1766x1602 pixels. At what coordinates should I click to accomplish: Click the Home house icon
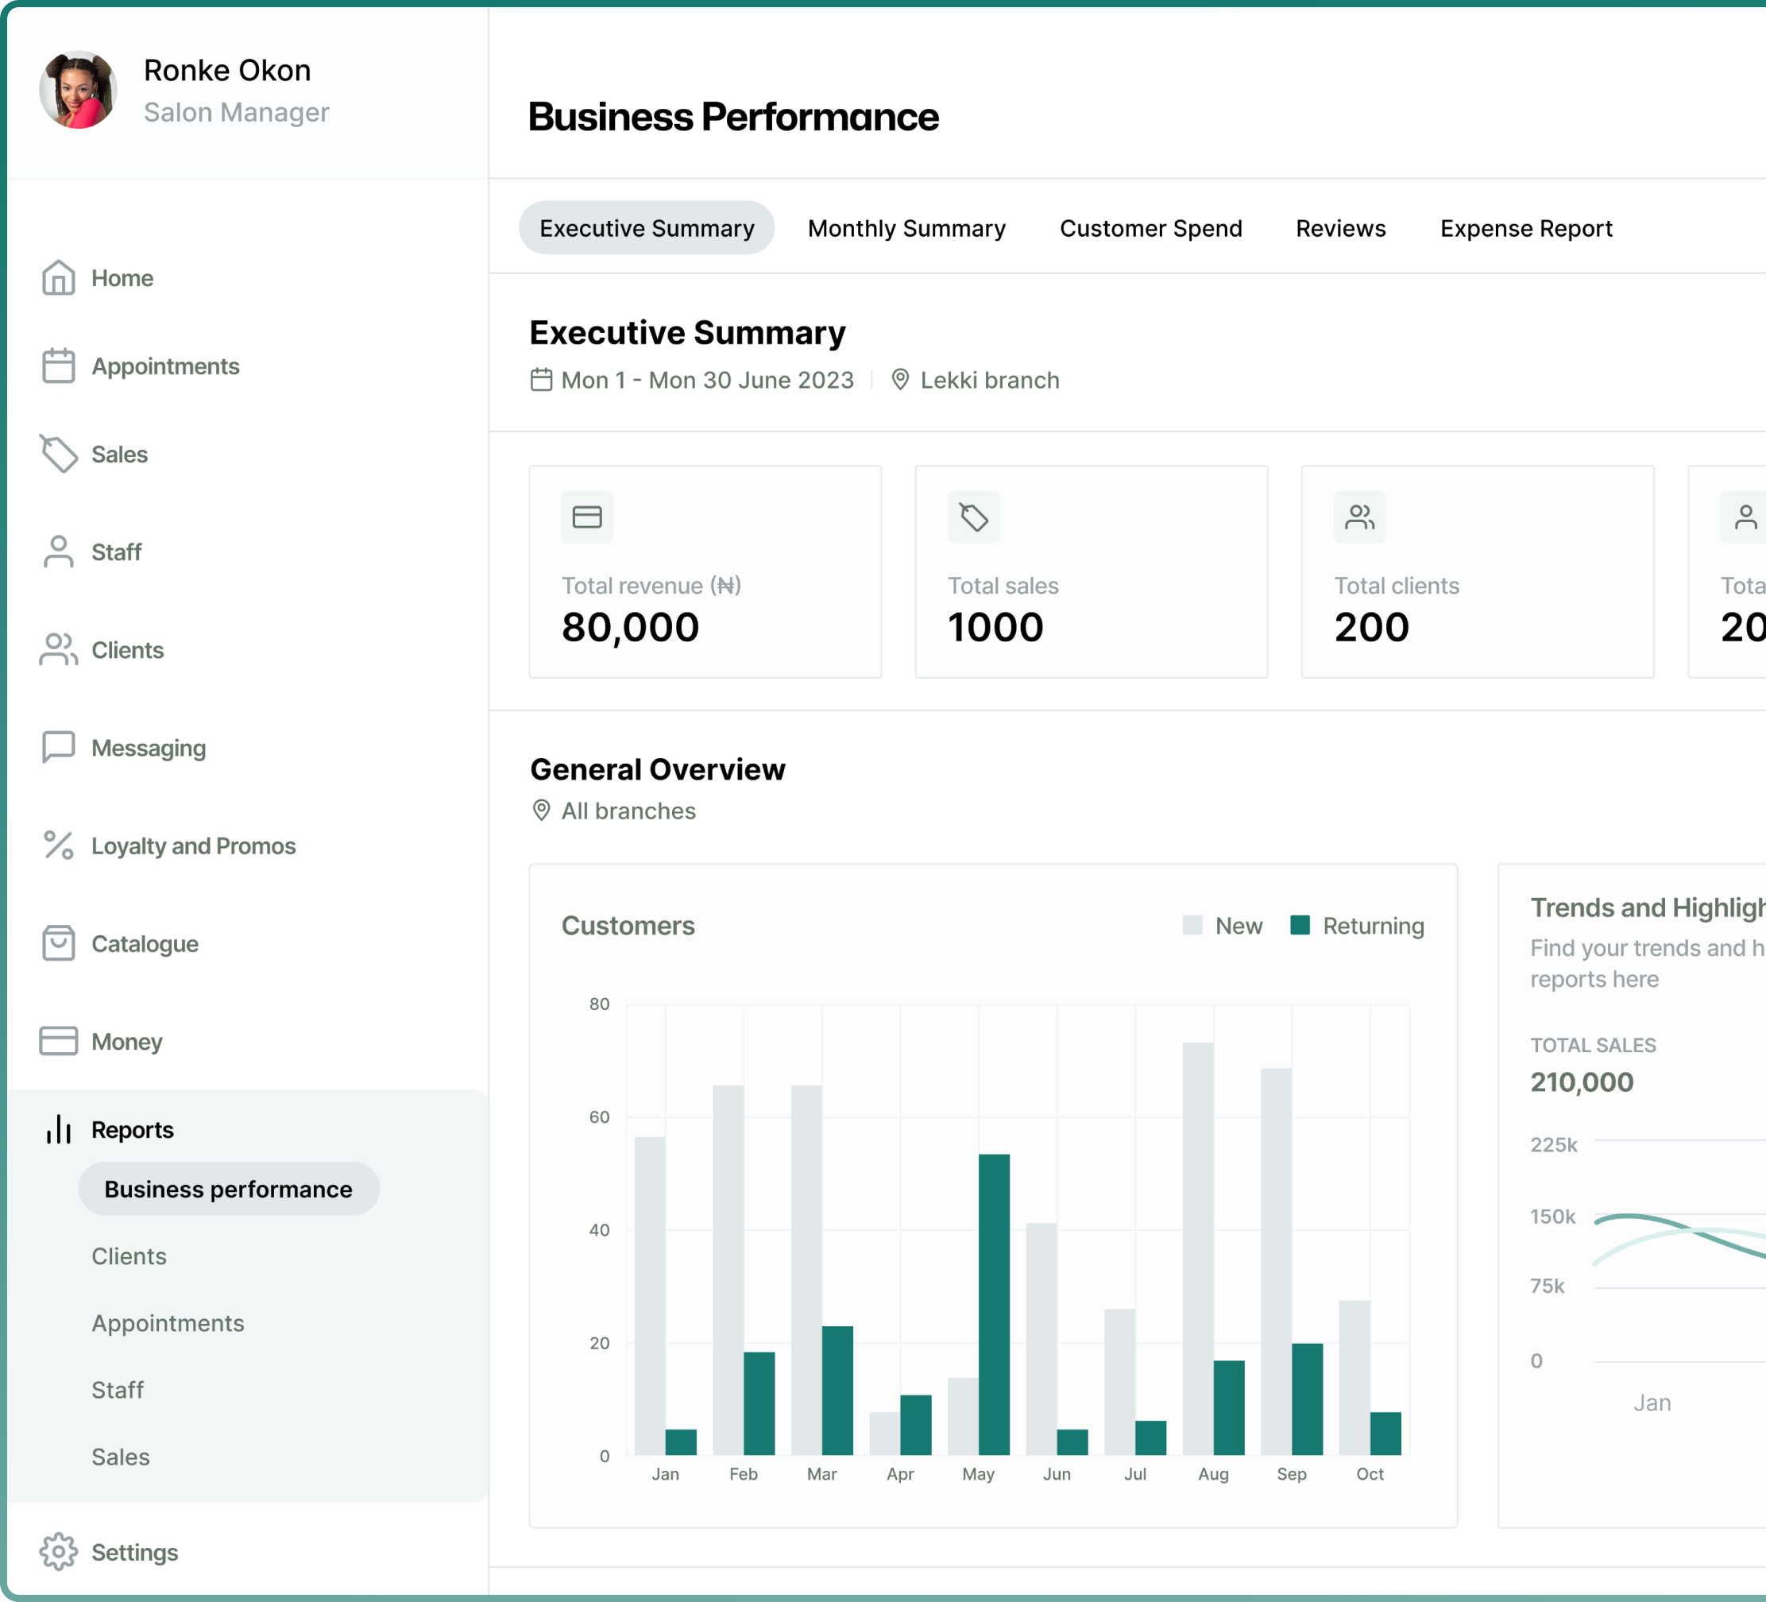pyautogui.click(x=58, y=278)
